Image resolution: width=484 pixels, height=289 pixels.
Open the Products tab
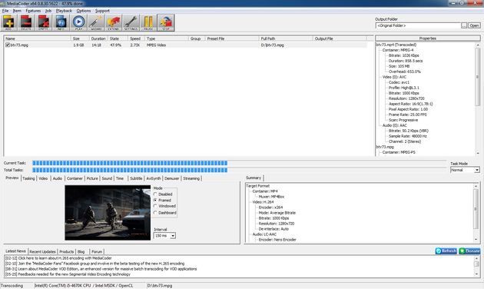(66, 251)
